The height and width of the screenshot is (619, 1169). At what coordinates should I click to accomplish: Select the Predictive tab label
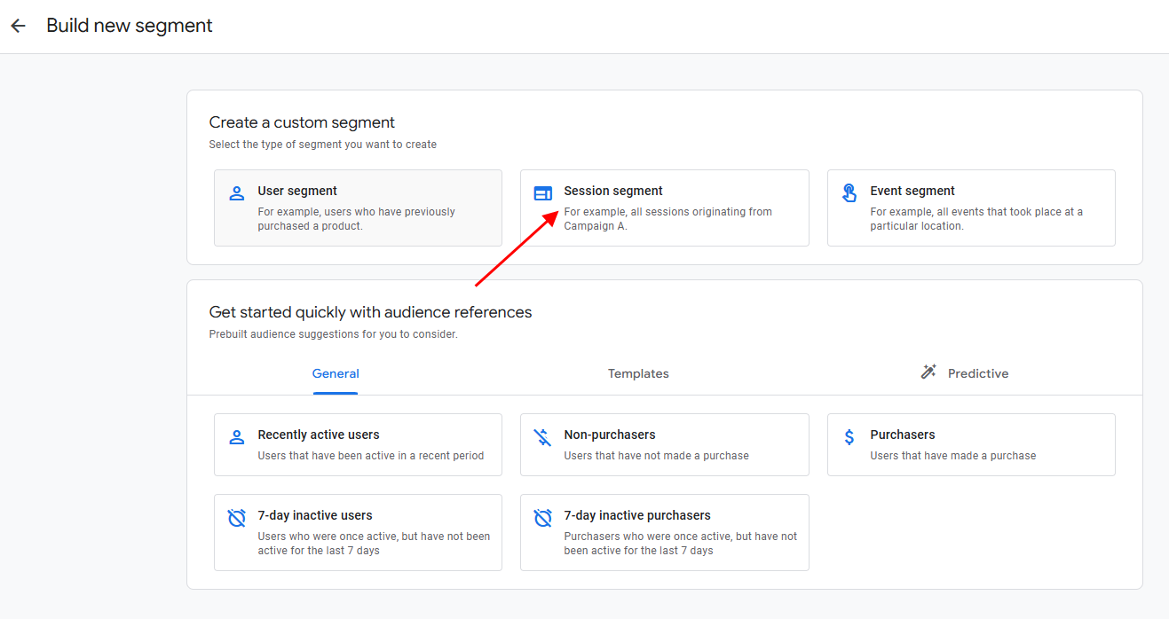977,373
